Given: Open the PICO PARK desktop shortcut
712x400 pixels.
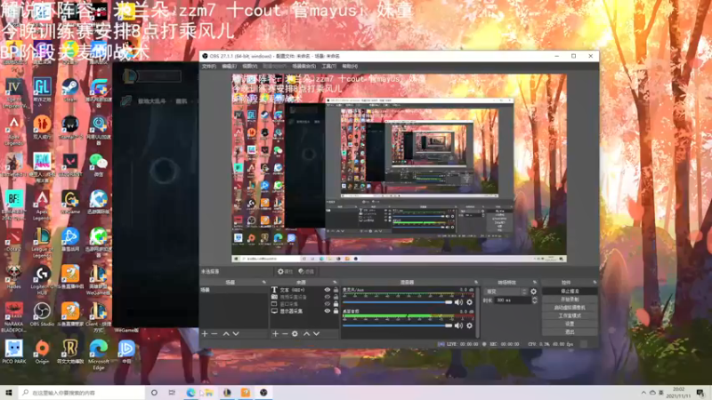Looking at the screenshot, I should click(13, 352).
